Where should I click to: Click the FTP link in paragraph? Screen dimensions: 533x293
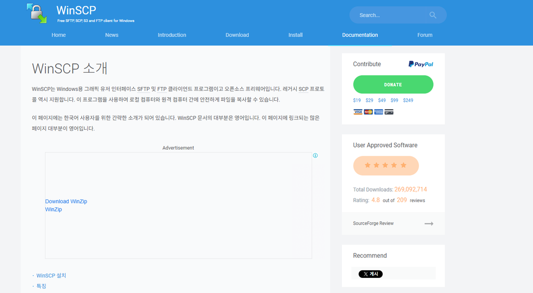click(x=162, y=89)
